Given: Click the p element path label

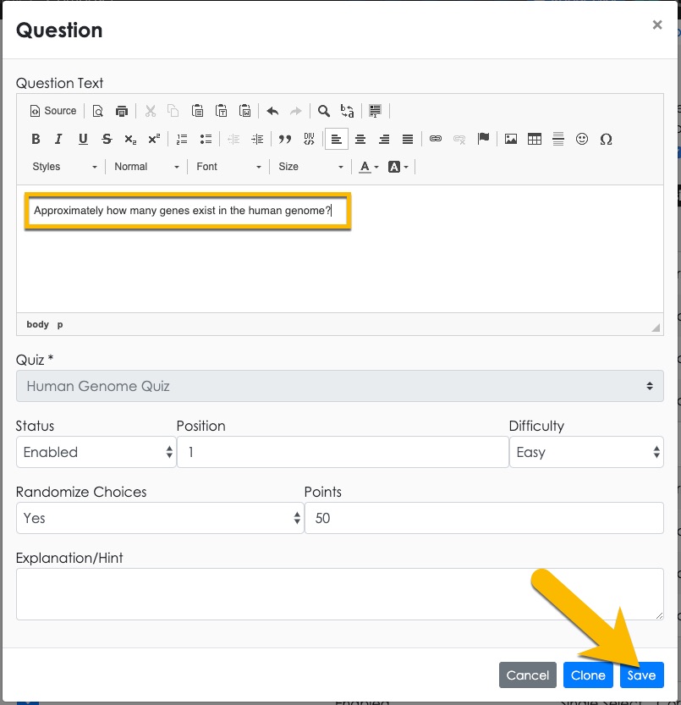Looking at the screenshot, I should pyautogui.click(x=60, y=324).
